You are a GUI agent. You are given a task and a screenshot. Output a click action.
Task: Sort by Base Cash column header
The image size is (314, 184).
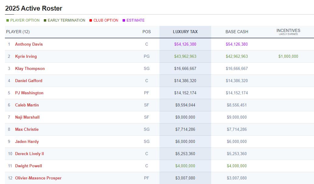click(x=237, y=32)
